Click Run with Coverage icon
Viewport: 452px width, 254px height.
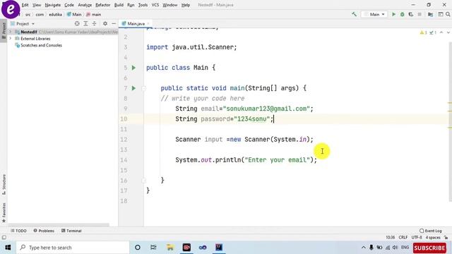tap(411, 14)
